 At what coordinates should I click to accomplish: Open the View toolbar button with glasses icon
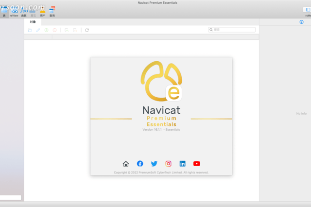(x=14, y=12)
